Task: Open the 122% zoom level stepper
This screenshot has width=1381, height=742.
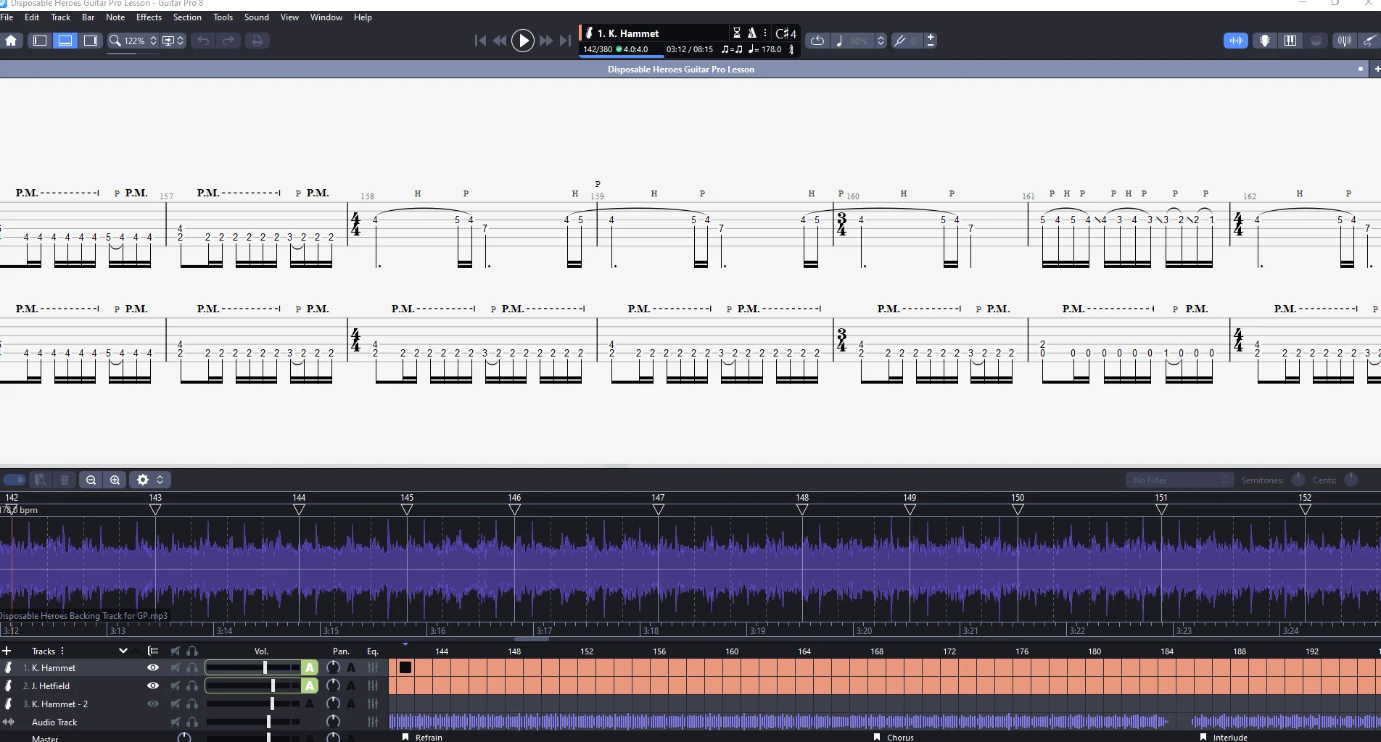Action: (x=153, y=41)
